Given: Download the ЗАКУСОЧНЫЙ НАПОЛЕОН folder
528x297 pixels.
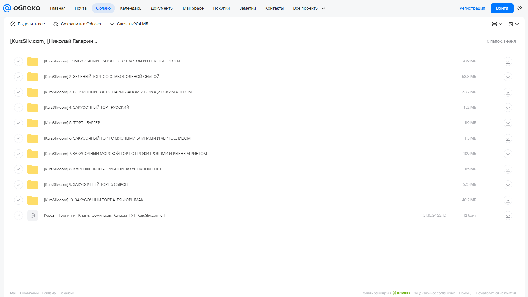Looking at the screenshot, I should [x=508, y=61].
